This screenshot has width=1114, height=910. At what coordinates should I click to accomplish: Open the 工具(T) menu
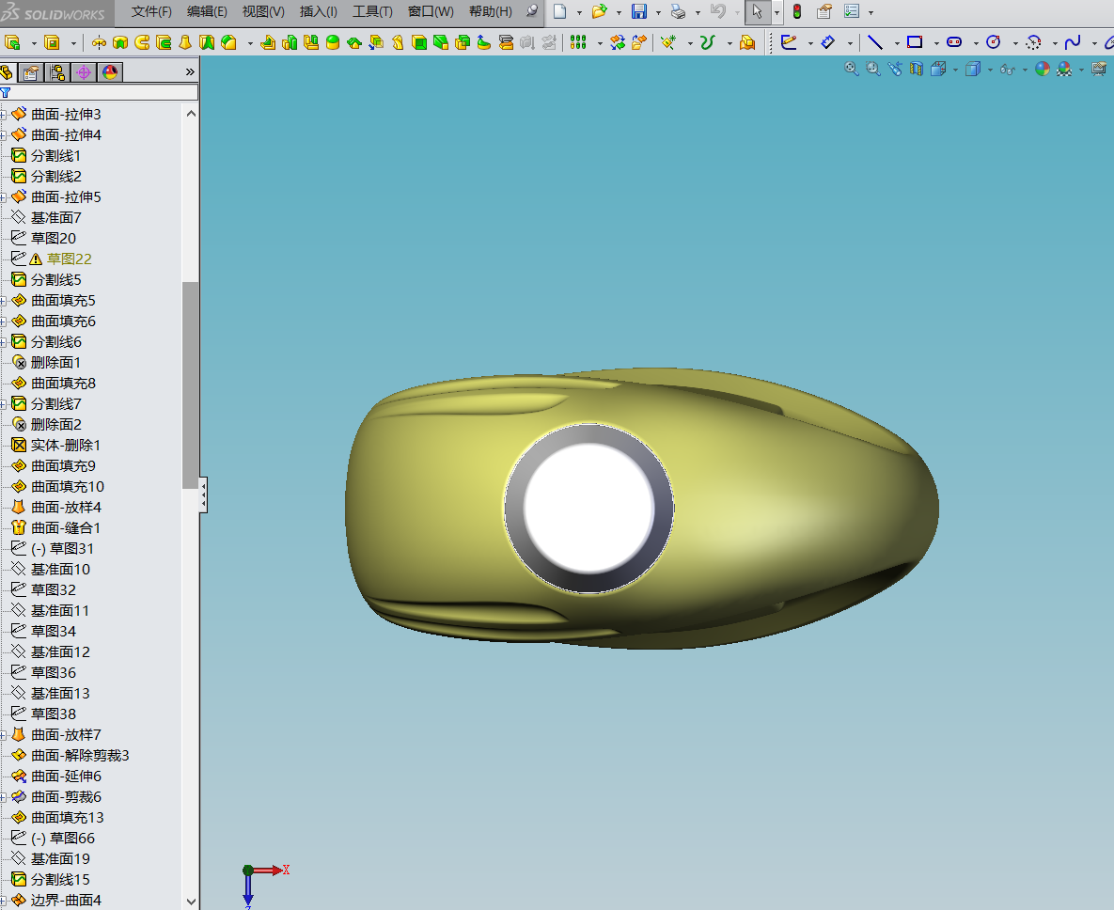(x=372, y=11)
